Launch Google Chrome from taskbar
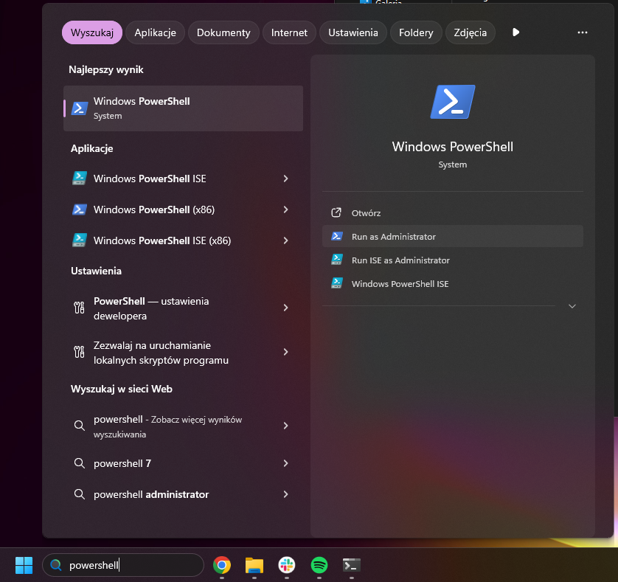The image size is (618, 582). click(222, 565)
